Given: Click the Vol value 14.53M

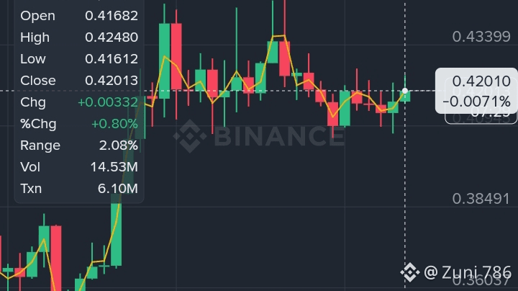Looking at the screenshot, I should [x=114, y=167].
